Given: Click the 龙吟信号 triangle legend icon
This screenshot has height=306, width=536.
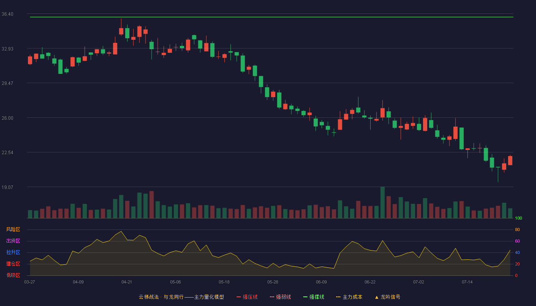Looking at the screenshot, I should pos(377,297).
